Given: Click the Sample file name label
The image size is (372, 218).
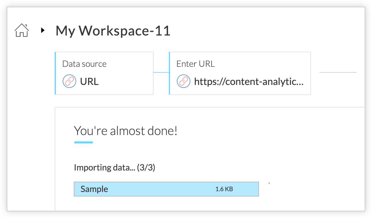Looking at the screenshot, I should point(94,189).
